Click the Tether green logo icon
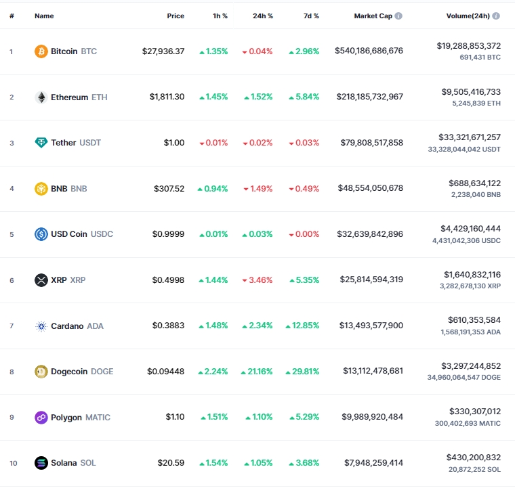This screenshot has width=515, height=488. pos(41,143)
